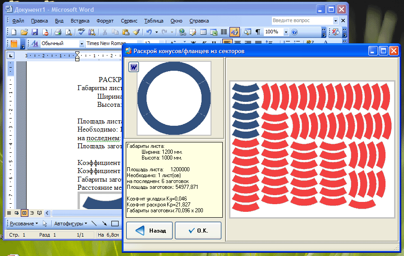This screenshot has height=256, width=404.
Task: Open the Автофигуры dropdown menu
Action: point(70,223)
